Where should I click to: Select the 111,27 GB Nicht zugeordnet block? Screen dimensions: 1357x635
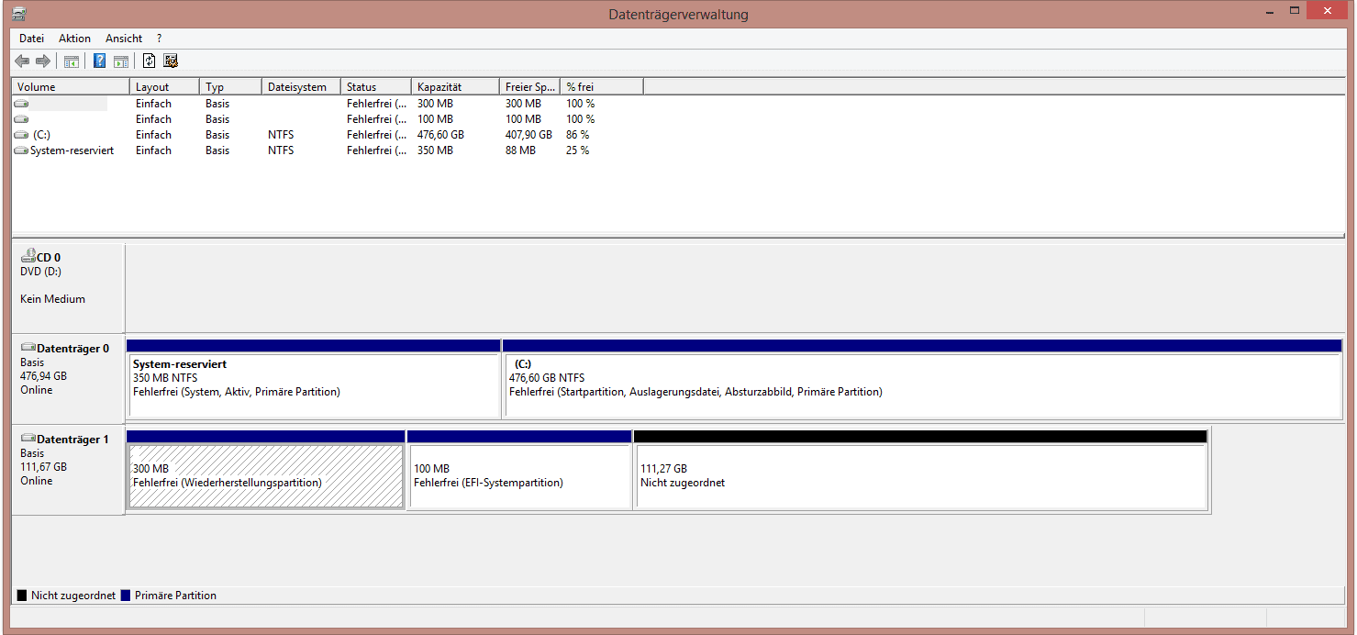point(920,469)
